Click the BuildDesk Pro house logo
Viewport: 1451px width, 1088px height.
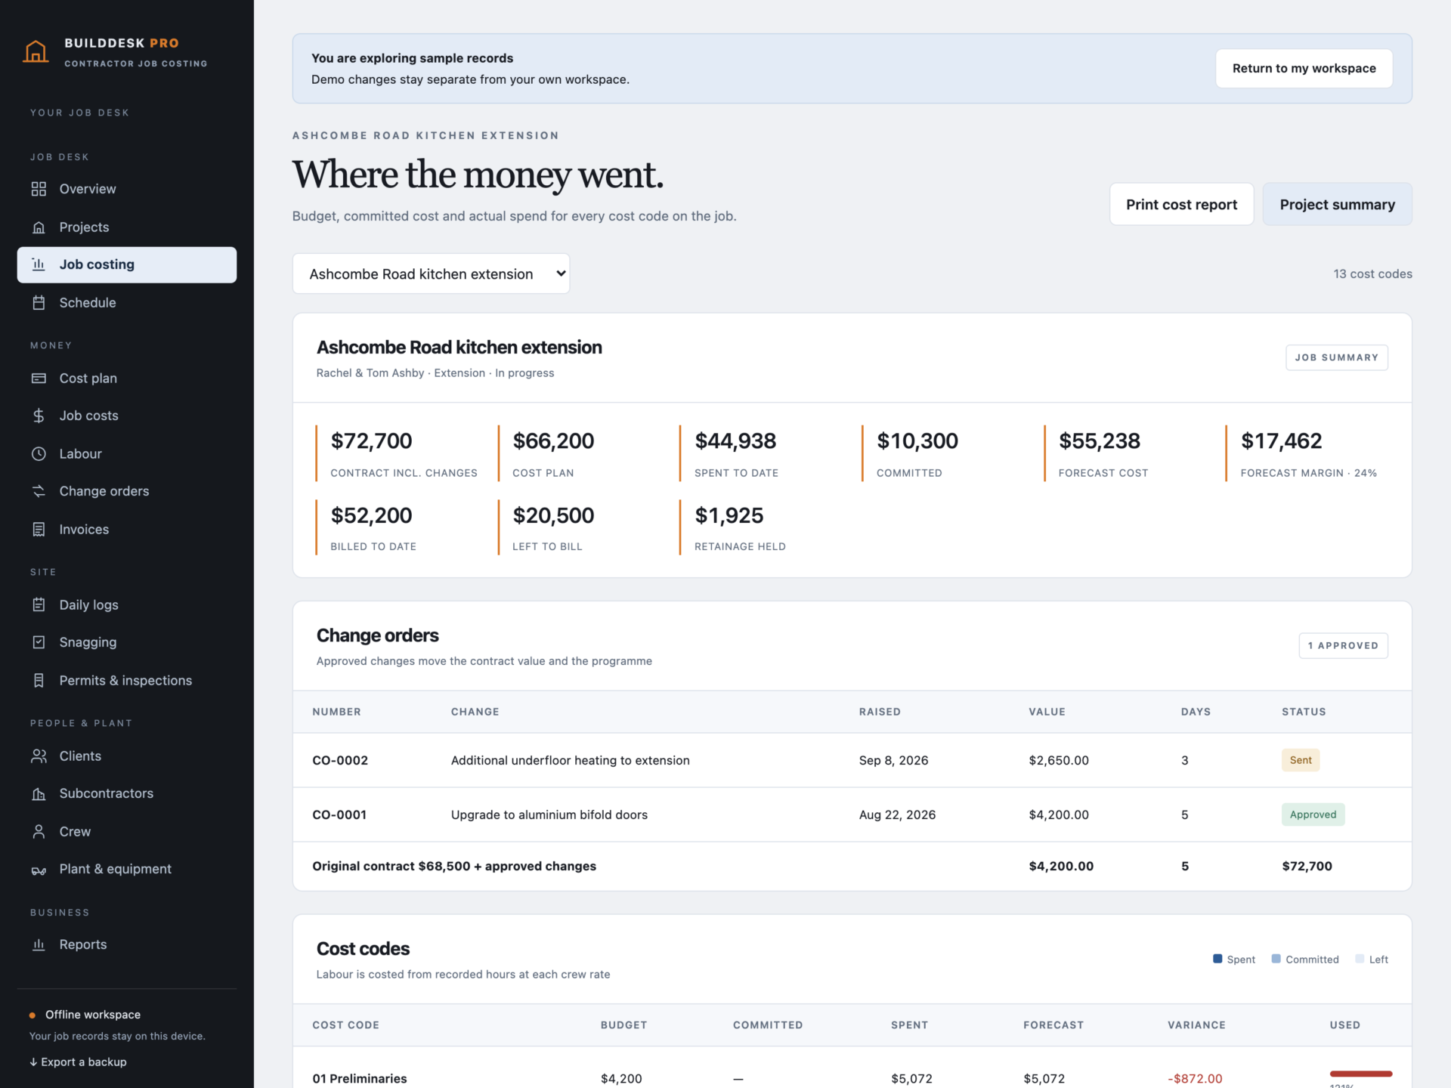point(36,51)
